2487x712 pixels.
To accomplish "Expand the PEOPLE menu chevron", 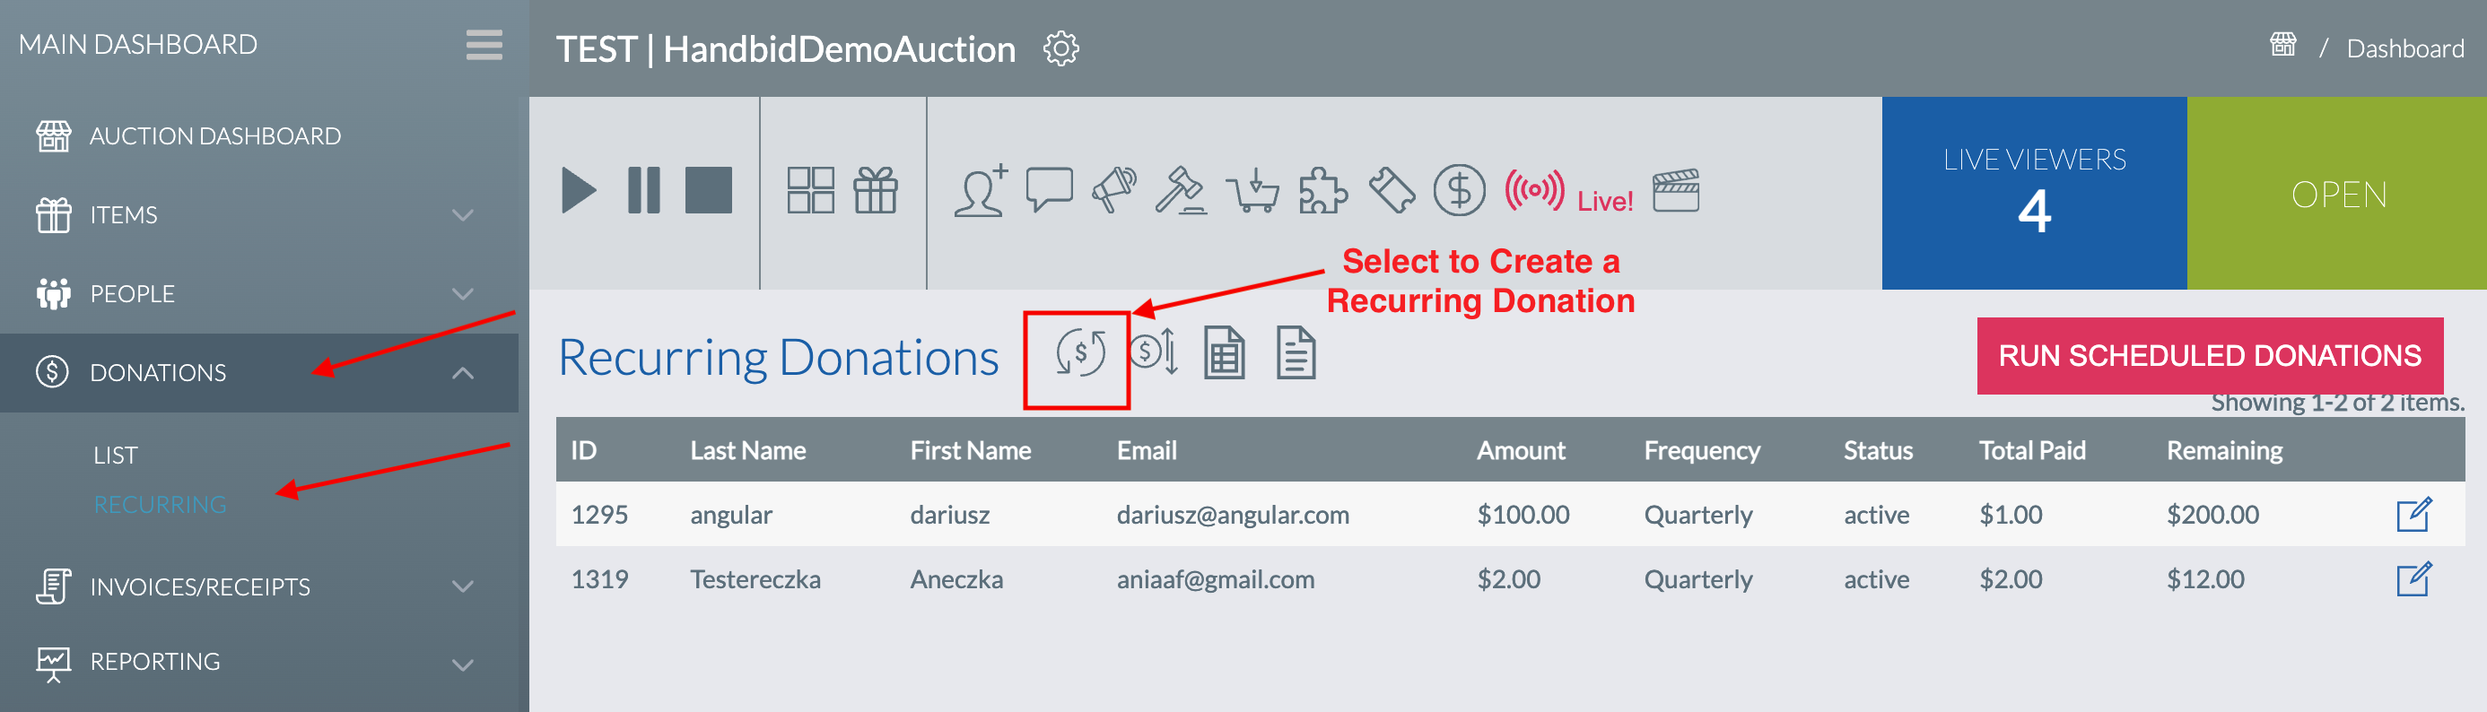I will coord(464,293).
